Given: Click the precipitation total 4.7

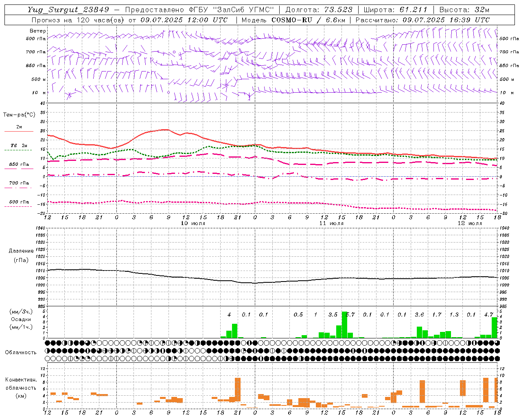Looking at the screenshot, I should tap(488, 314).
